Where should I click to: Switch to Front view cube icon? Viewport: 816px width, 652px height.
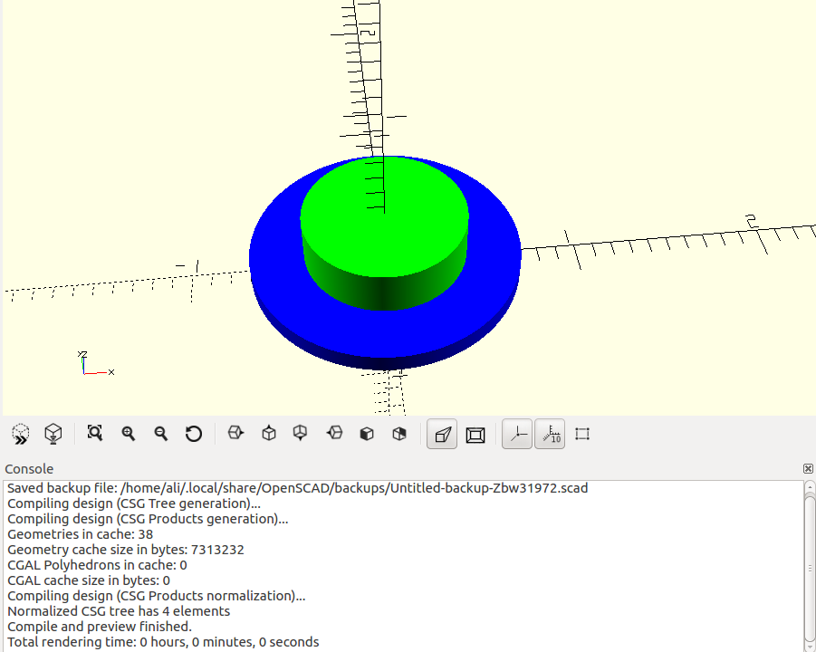(x=367, y=434)
